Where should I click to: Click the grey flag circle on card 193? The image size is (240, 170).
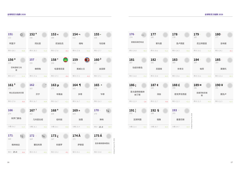[187, 111]
